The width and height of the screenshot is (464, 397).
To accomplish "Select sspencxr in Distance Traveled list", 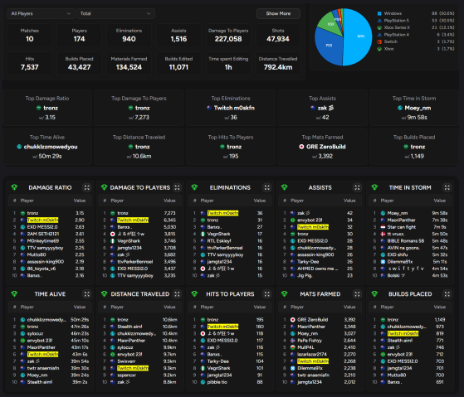I will pos(127,375).
